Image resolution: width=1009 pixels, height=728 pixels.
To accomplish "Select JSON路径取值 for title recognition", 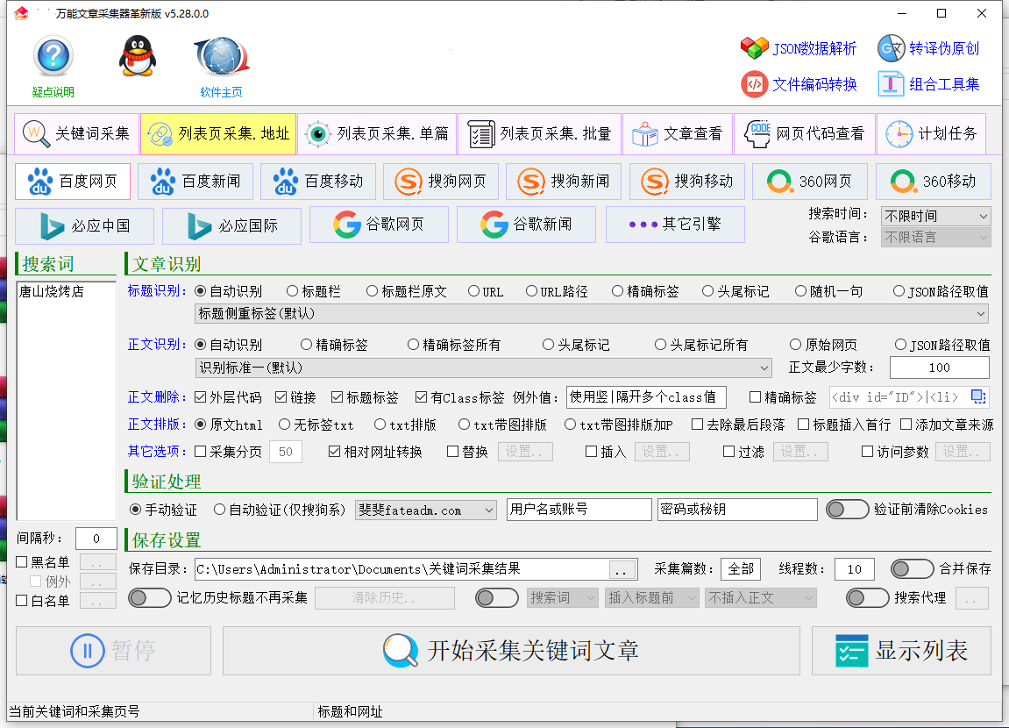I will [x=941, y=291].
